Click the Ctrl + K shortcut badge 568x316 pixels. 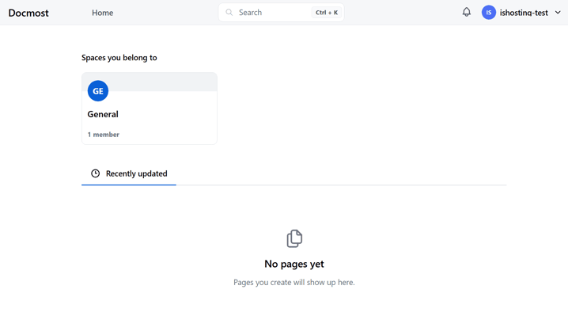(x=327, y=13)
